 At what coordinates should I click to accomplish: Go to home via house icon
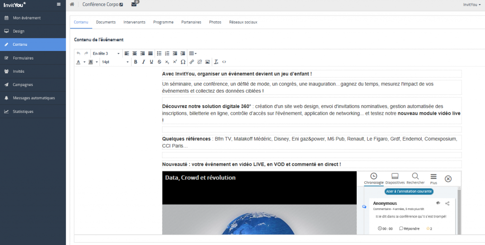coord(72,4)
